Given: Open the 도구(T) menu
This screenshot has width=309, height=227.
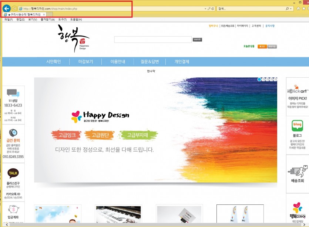Looking at the screenshot, I should [62, 19].
